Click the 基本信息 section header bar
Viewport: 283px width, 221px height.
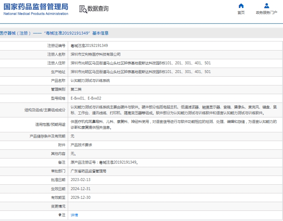(141, 33)
